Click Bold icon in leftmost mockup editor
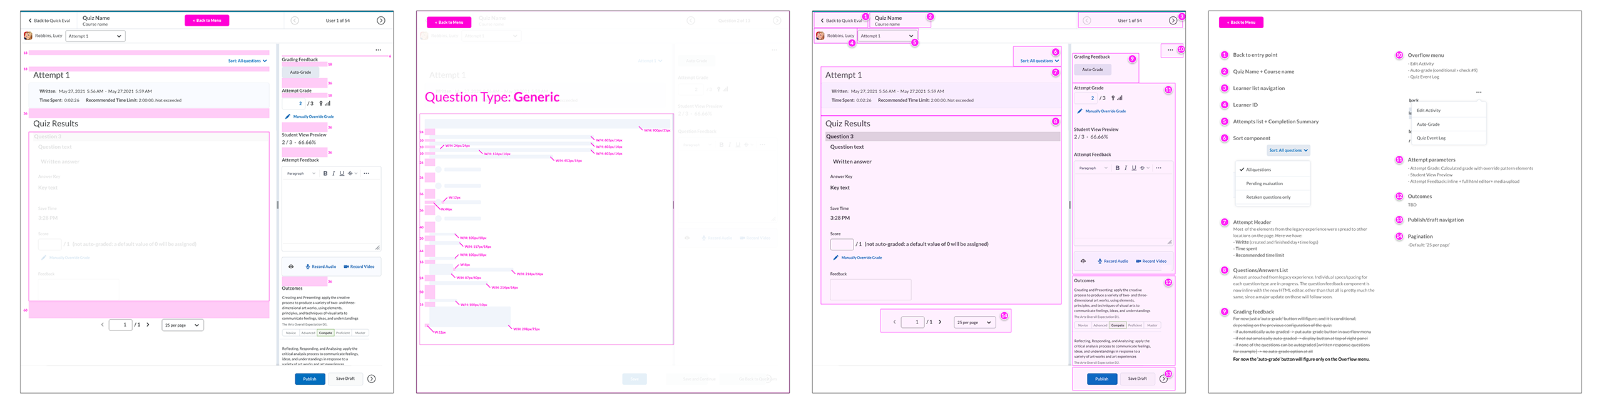 325,173
